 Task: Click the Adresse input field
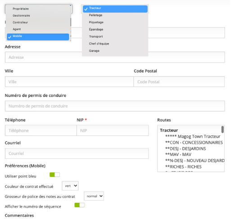click(115, 57)
